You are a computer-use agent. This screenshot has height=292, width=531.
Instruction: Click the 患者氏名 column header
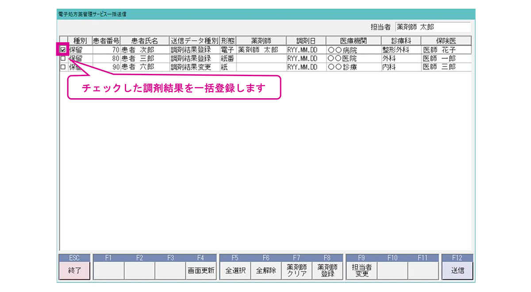coord(144,41)
